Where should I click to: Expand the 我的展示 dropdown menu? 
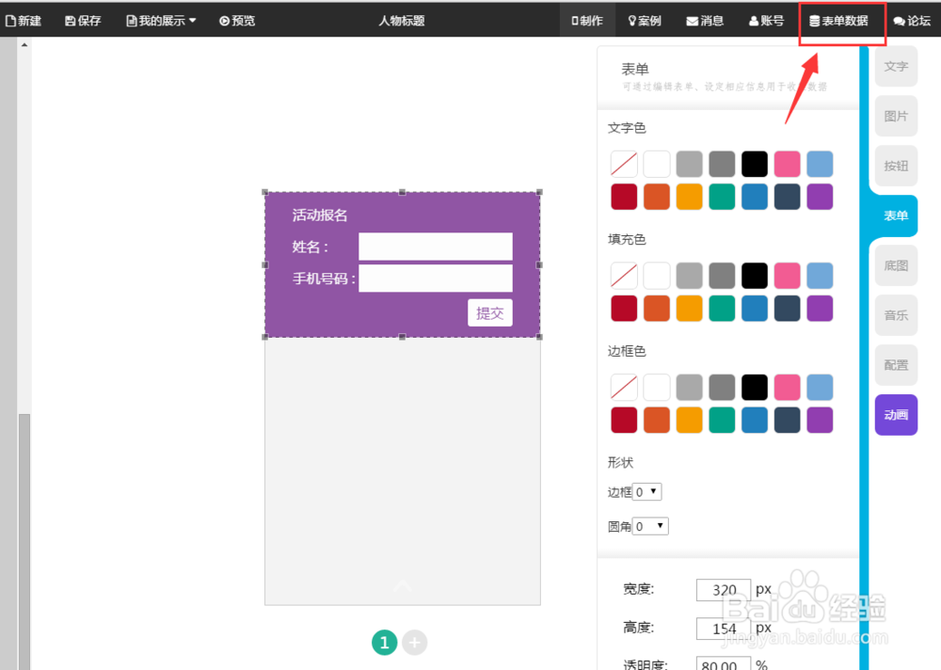pyautogui.click(x=159, y=20)
